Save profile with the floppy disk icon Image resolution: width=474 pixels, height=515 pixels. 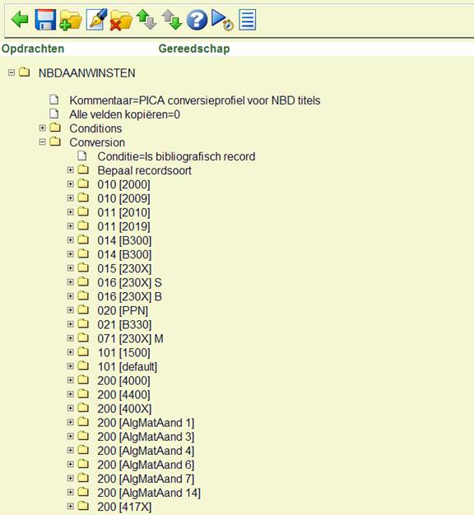pos(45,20)
